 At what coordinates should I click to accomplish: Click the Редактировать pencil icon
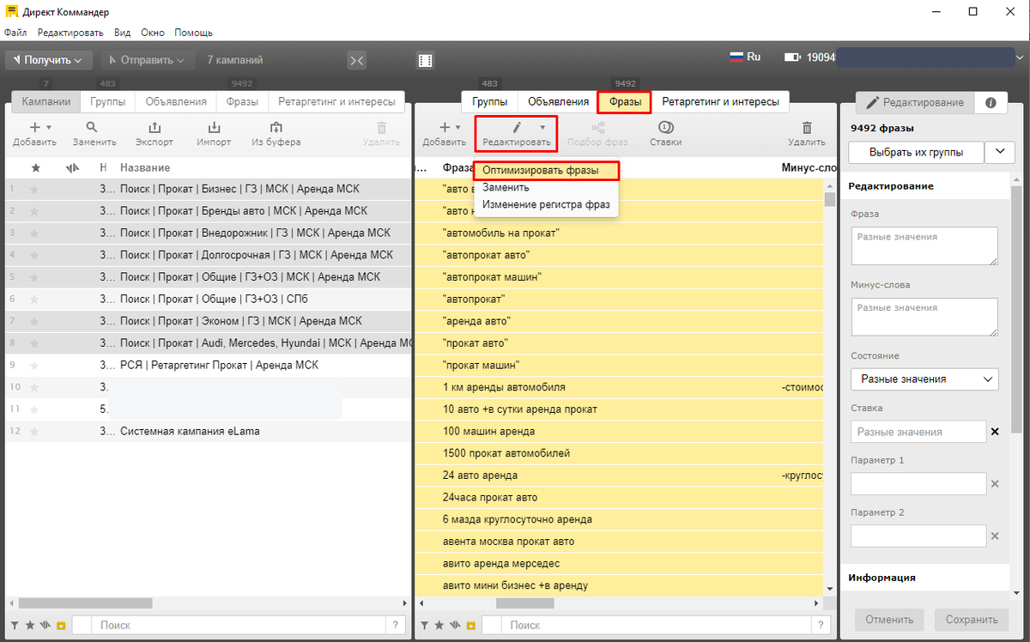coord(518,127)
